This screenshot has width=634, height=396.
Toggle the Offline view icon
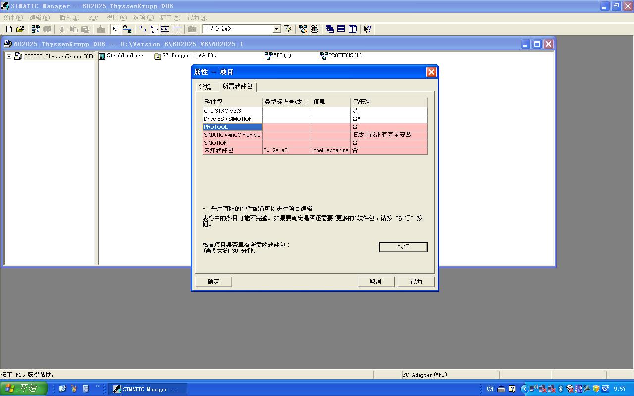pyautogui.click(x=127, y=29)
